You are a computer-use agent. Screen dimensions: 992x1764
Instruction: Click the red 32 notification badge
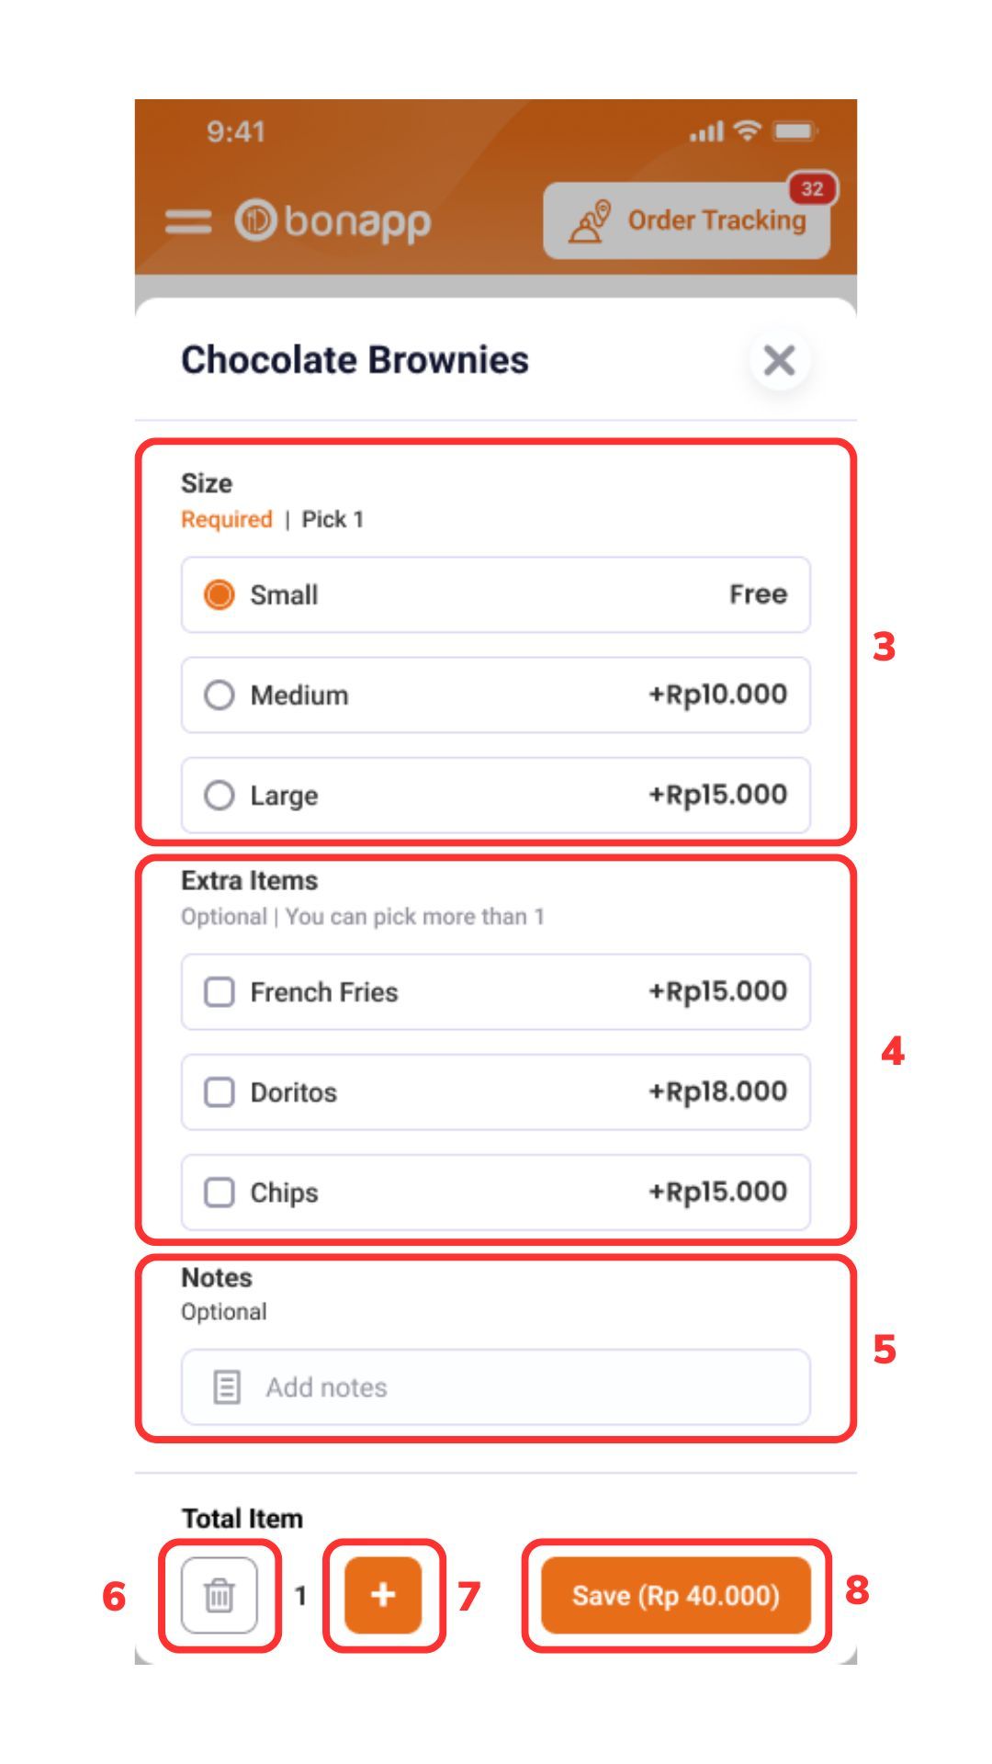[812, 189]
